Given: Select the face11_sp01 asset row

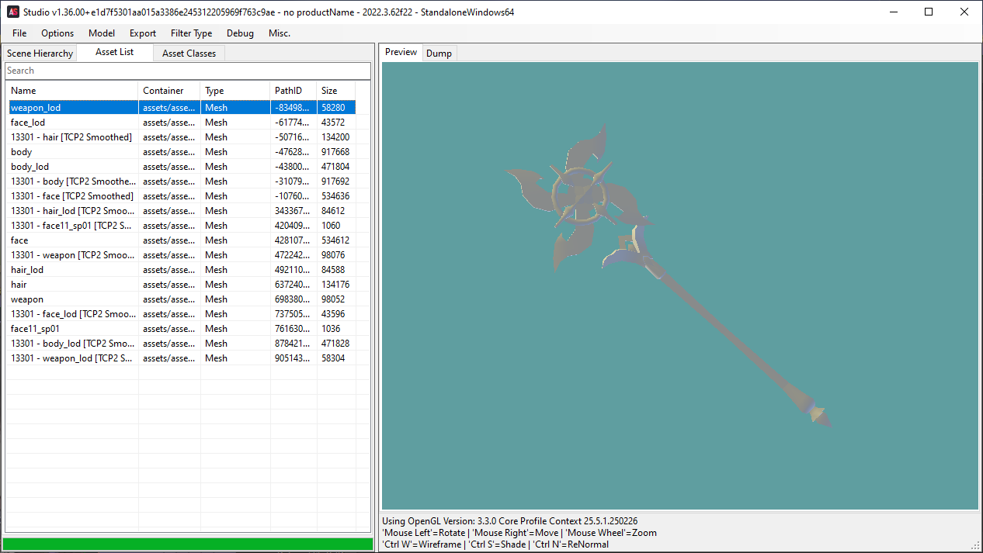Looking at the screenshot, I should [182, 329].
